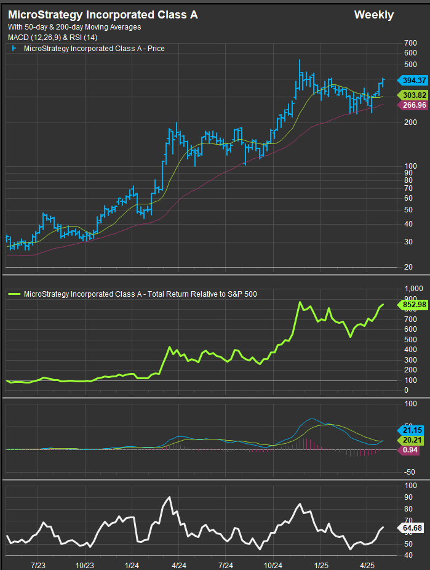Viewport: 430px width, 570px height.
Task: Click the 20.21 MACD signal tag
Action: [x=411, y=440]
